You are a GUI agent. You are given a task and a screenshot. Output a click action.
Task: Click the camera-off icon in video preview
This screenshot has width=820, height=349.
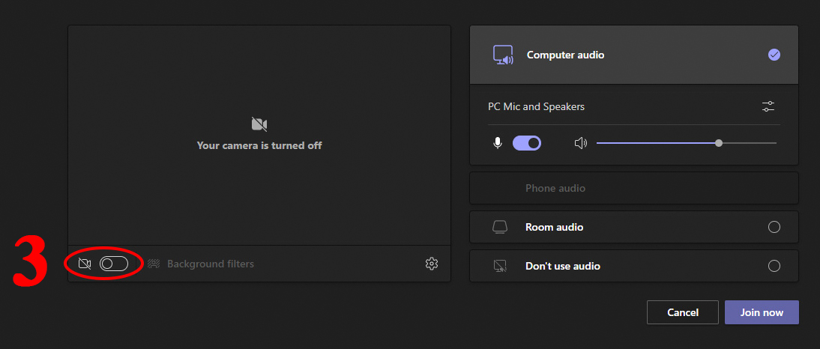click(259, 124)
